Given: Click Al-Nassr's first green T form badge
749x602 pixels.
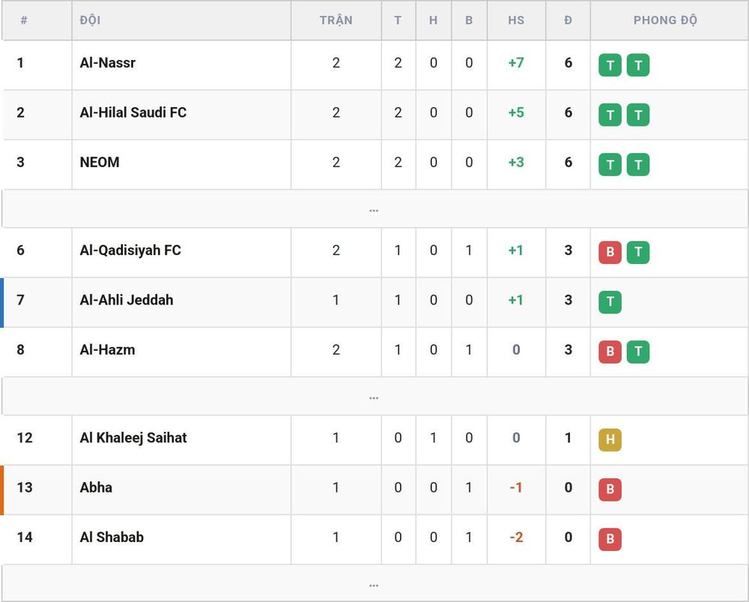Looking at the screenshot, I should [610, 65].
